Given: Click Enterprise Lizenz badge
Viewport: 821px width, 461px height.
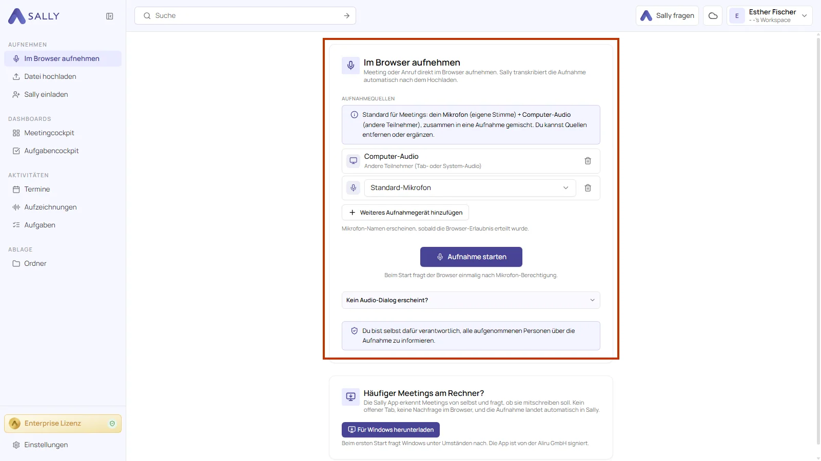Looking at the screenshot, I should 63,424.
